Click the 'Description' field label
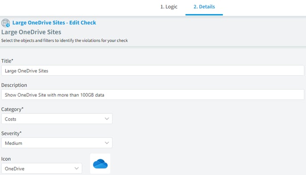 tap(14, 85)
